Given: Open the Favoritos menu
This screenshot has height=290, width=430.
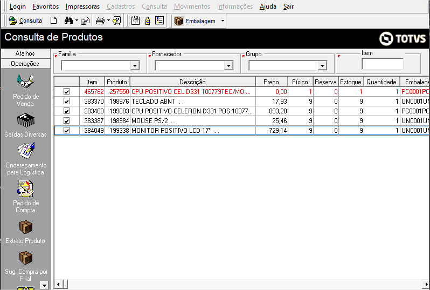Looking at the screenshot, I should click(x=45, y=6).
